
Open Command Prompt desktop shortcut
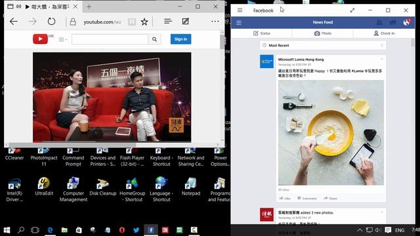tap(73, 157)
